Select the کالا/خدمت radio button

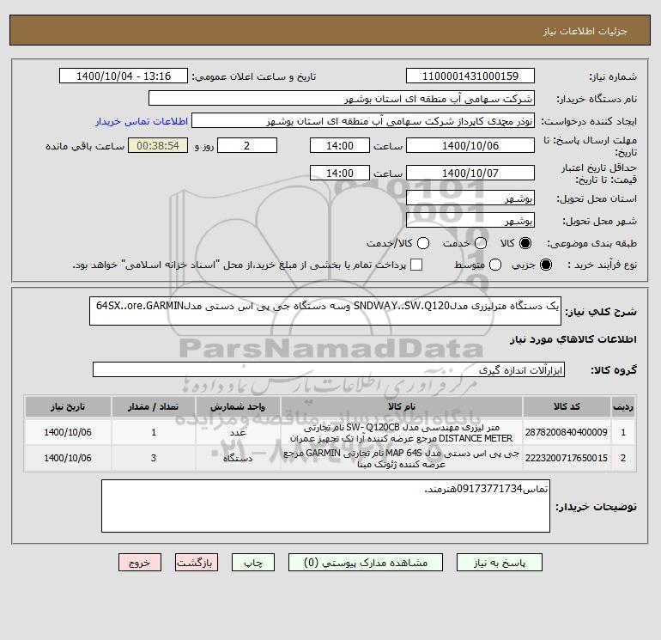(x=423, y=243)
